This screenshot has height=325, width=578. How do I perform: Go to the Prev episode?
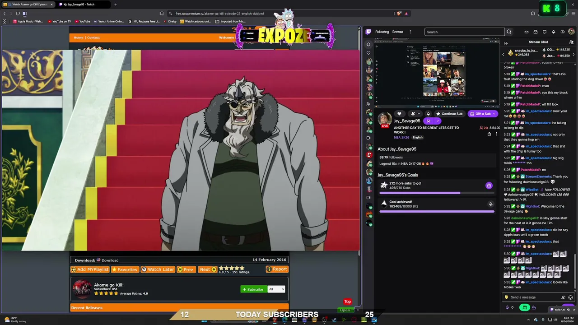coord(186,269)
